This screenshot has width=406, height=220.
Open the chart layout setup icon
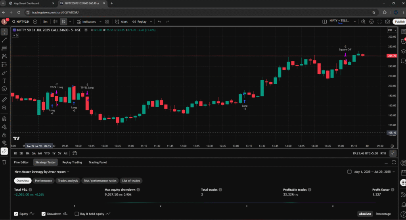(x=324, y=21)
